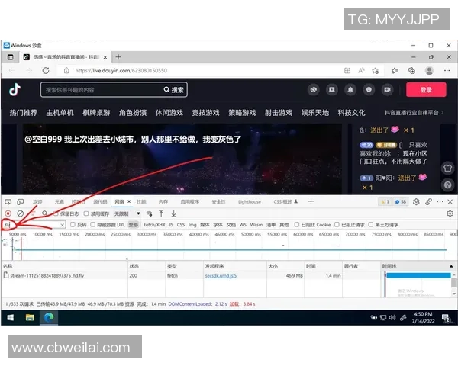Click the read aloud A icon
The height and width of the screenshot is (366, 458).
tap(361, 71)
